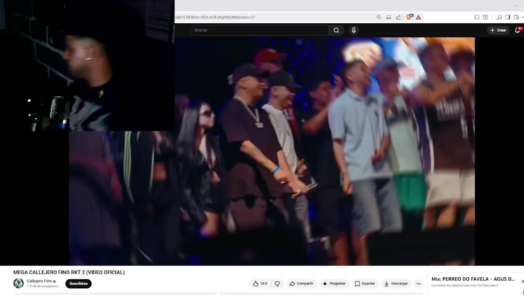
Task: Click the share page icon in address bar
Action: point(398,17)
